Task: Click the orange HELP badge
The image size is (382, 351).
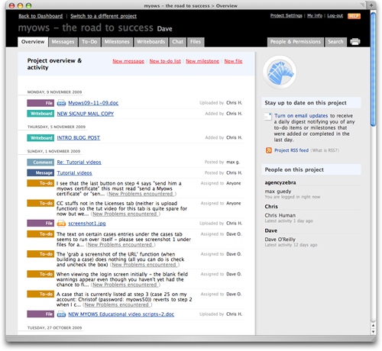Action: 354,16
